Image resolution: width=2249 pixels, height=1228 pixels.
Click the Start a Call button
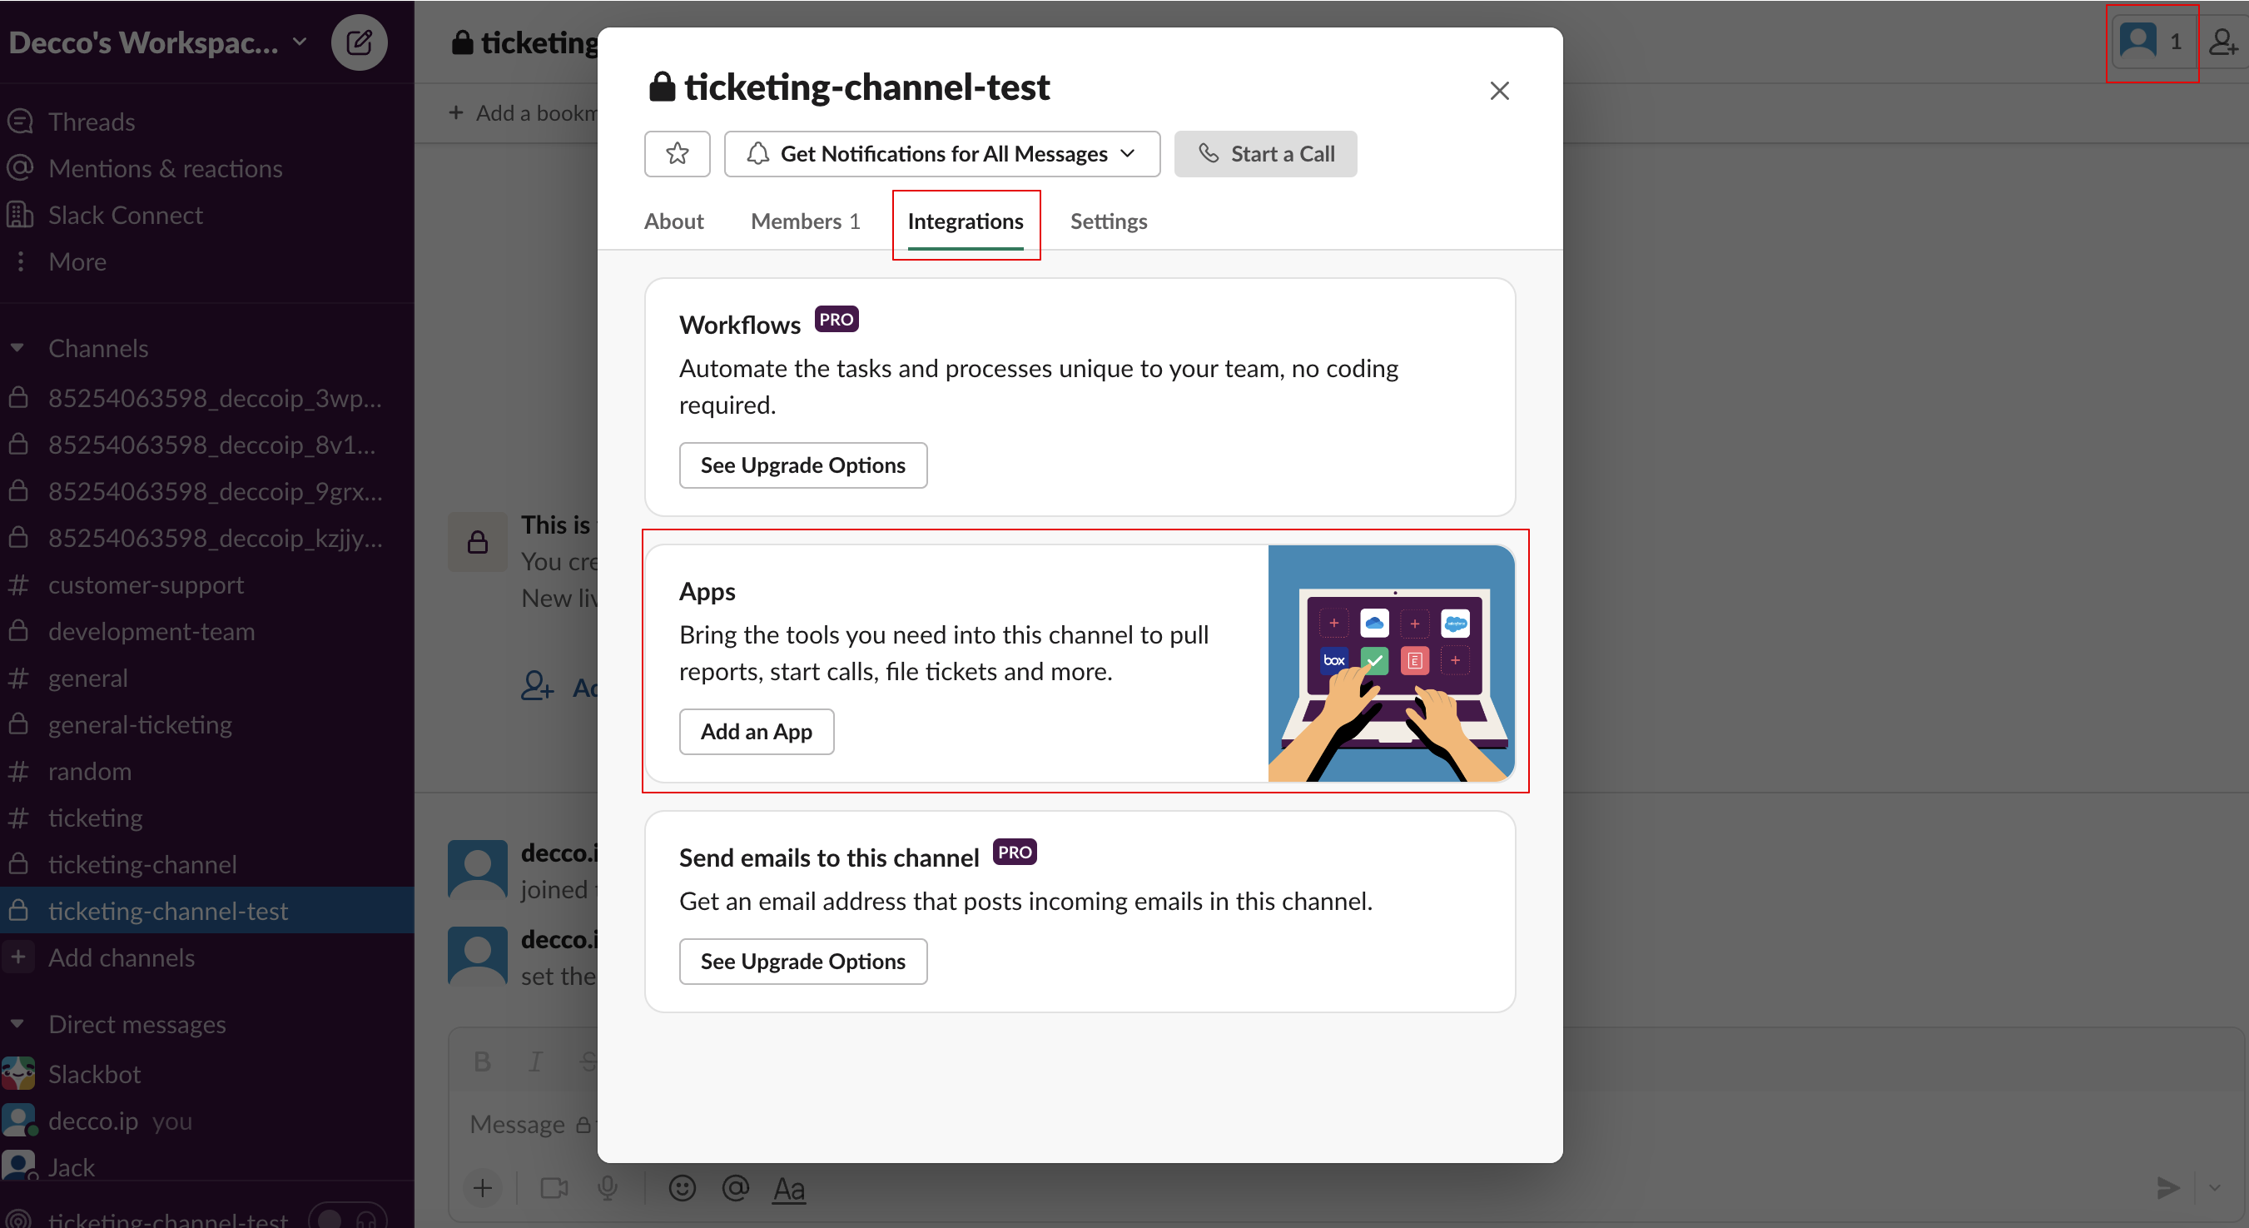tap(1264, 154)
